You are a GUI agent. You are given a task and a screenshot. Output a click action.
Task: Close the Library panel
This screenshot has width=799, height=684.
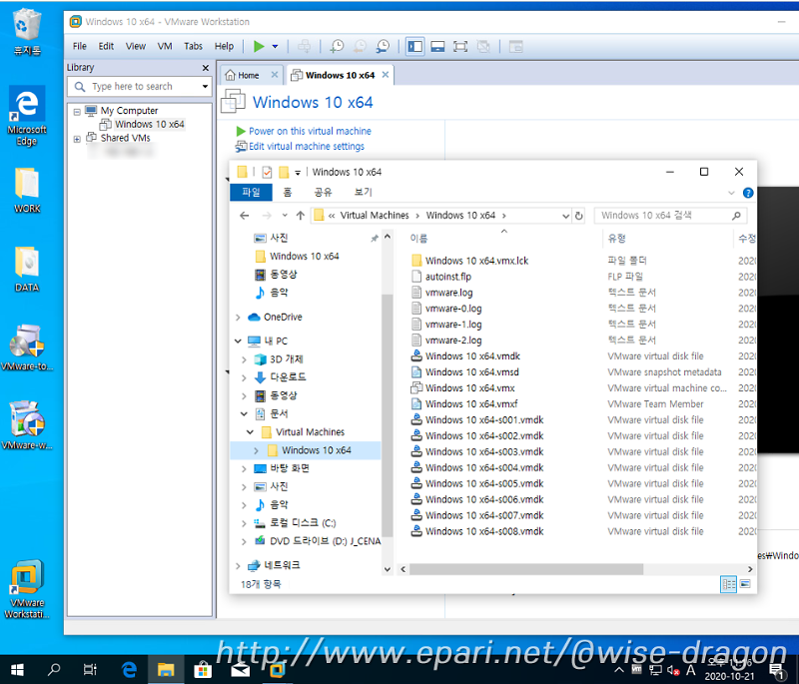pyautogui.click(x=206, y=68)
